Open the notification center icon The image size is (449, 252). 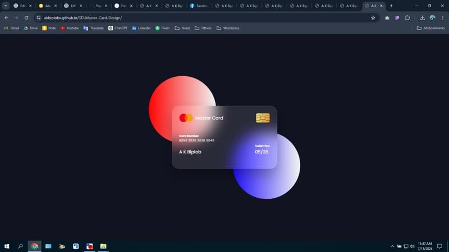[x=439, y=246]
